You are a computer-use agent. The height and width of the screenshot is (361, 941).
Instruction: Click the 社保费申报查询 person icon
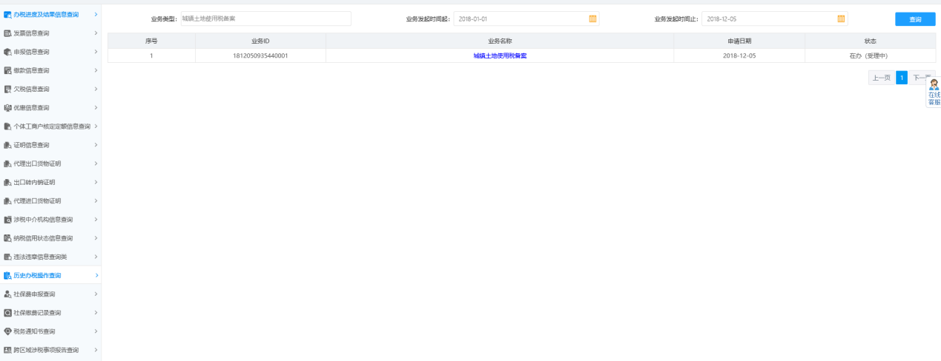pos(7,294)
